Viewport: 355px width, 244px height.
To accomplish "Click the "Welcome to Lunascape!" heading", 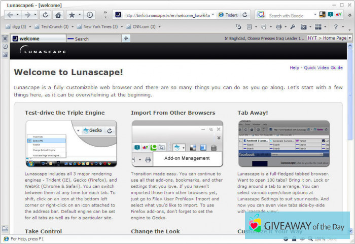I will click(68, 72).
